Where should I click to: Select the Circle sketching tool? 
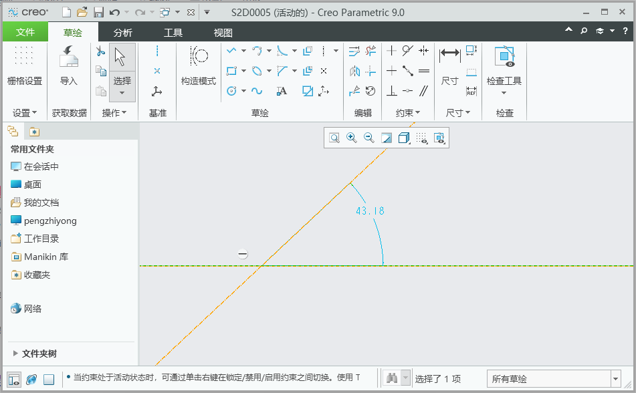(231, 91)
